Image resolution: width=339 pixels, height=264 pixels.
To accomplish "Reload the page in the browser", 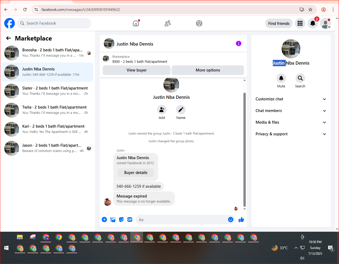I will (25, 10).
